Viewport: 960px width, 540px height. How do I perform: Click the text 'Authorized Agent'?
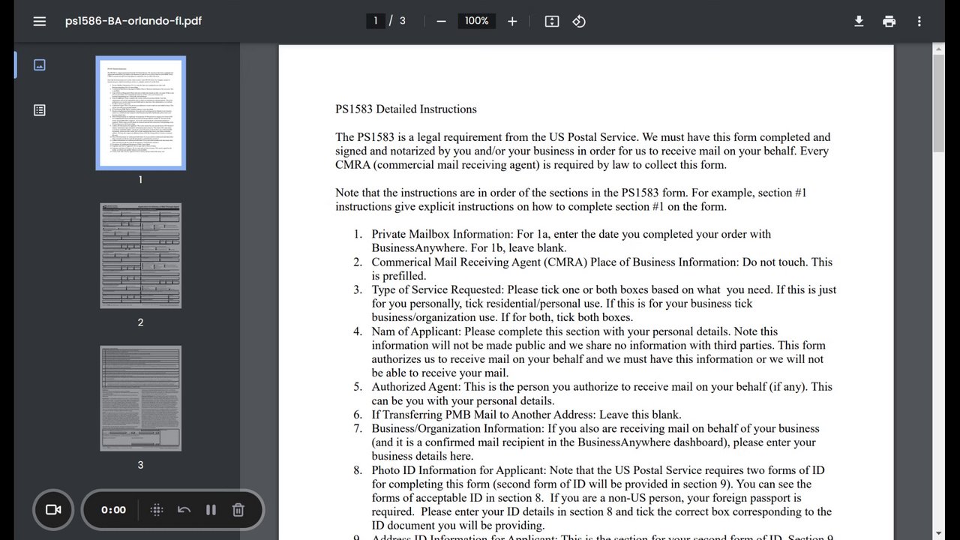pyautogui.click(x=415, y=387)
